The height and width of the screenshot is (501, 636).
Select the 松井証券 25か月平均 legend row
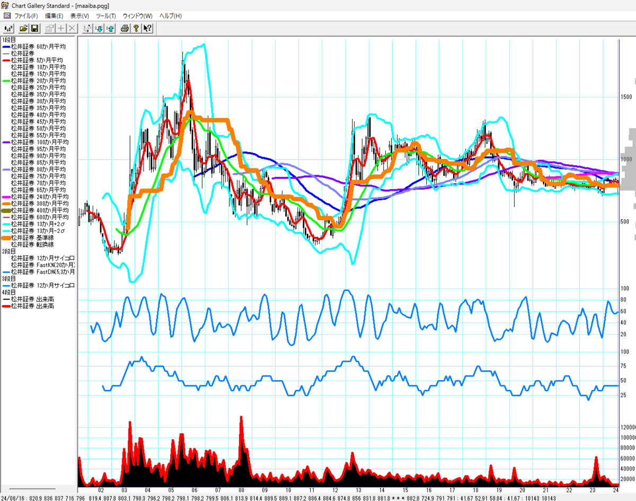[38, 87]
